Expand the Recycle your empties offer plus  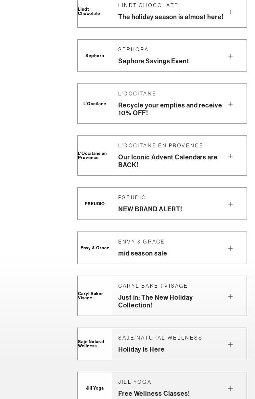point(230,104)
